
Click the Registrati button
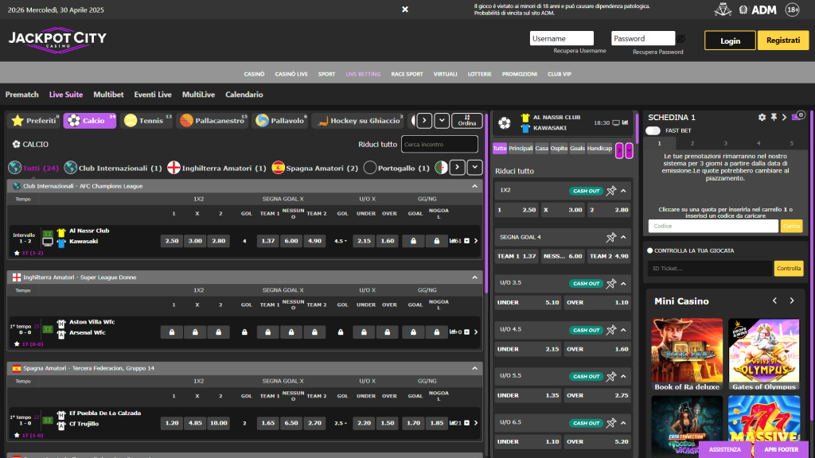click(783, 41)
